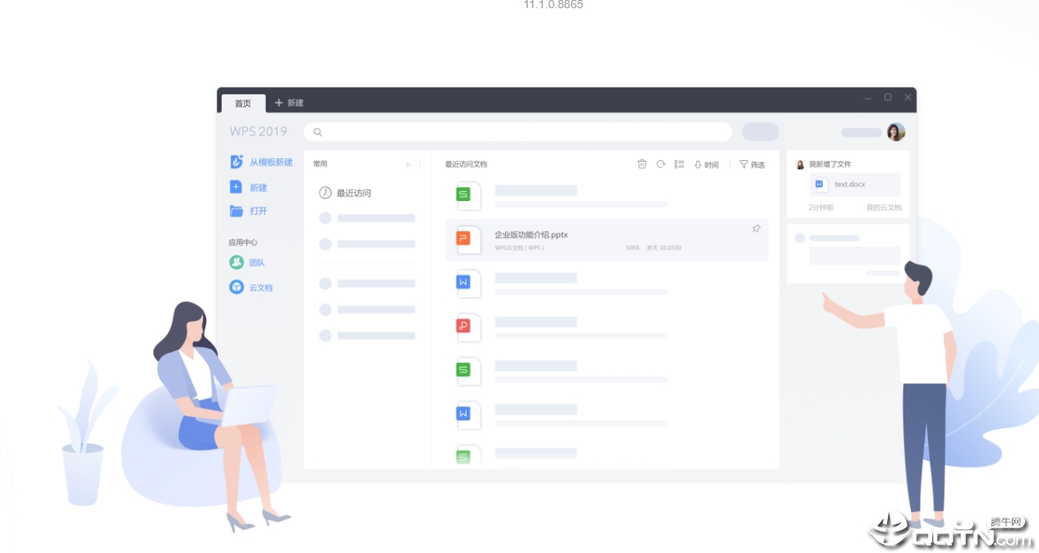Click the plus icon beside 常用
Screen dimensions: 1039x553
[407, 165]
